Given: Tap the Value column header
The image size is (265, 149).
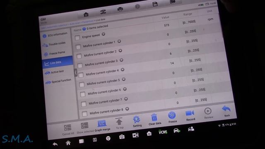Looking at the screenshot, I should (165, 17).
